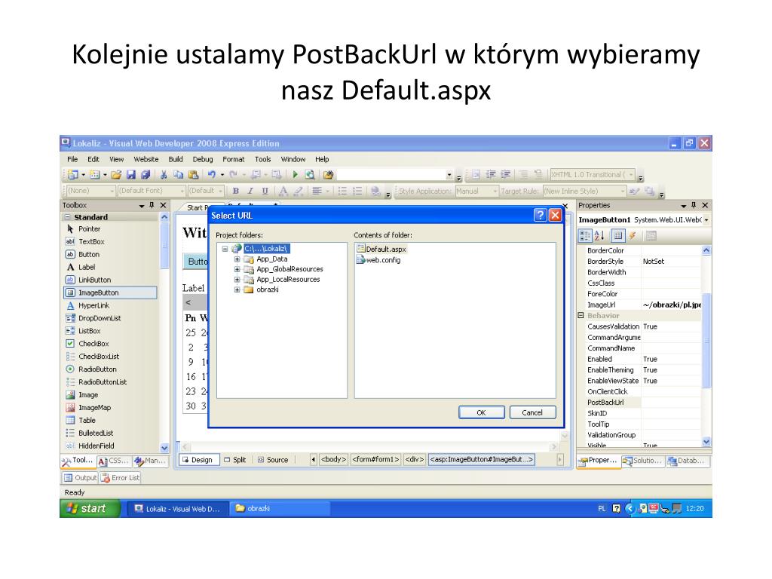
Task: Collapse the Behavior properties category
Action: point(581,316)
